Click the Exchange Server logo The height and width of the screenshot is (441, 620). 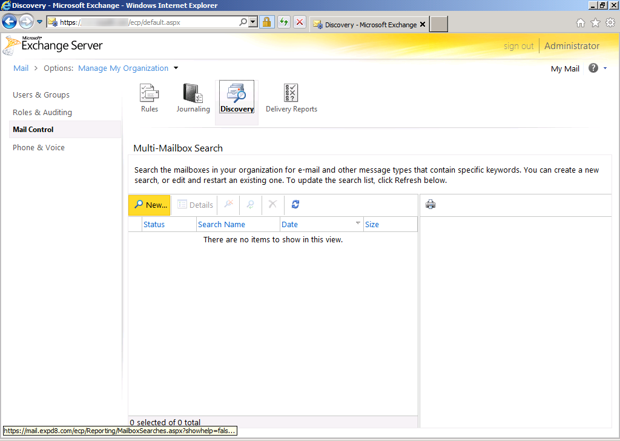point(53,45)
